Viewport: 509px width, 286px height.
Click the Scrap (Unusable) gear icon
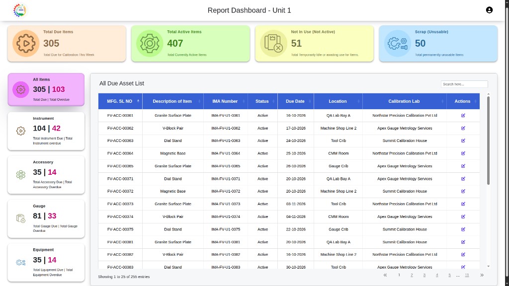[398, 44]
